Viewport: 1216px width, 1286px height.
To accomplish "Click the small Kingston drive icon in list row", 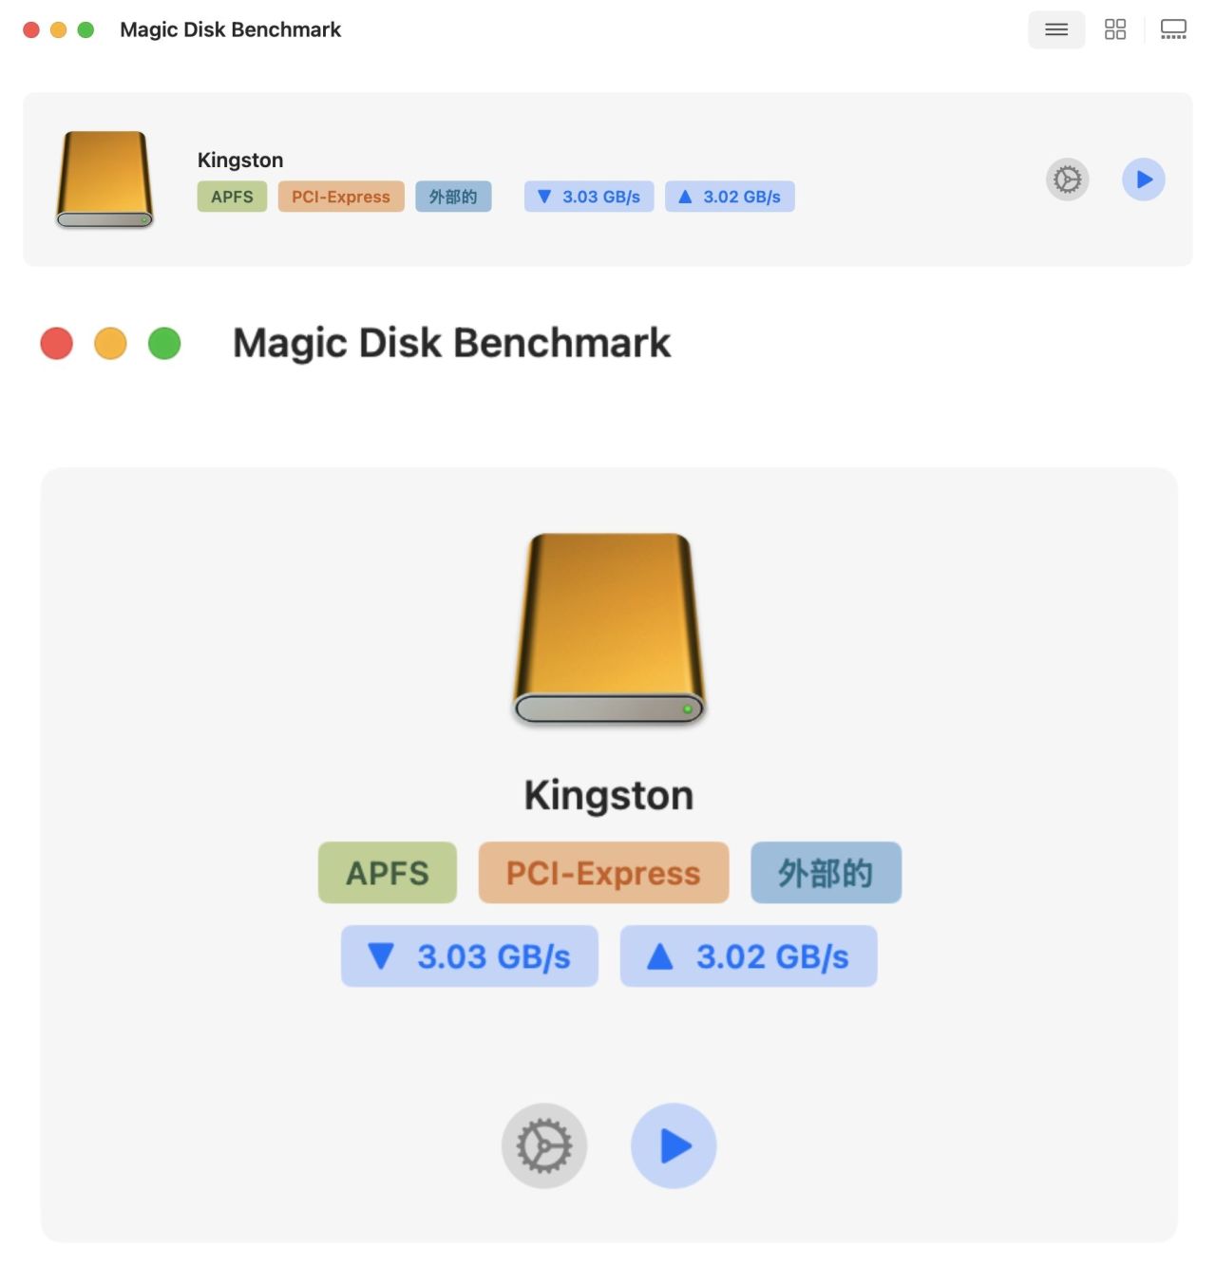I will [104, 180].
